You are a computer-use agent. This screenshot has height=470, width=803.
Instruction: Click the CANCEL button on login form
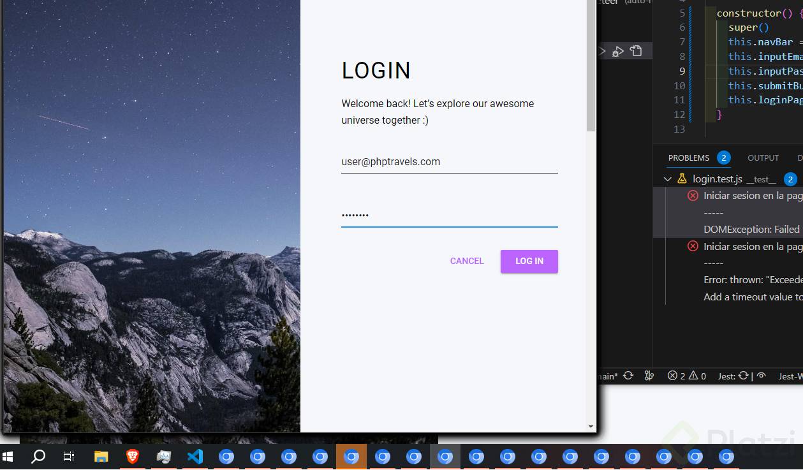tap(467, 261)
